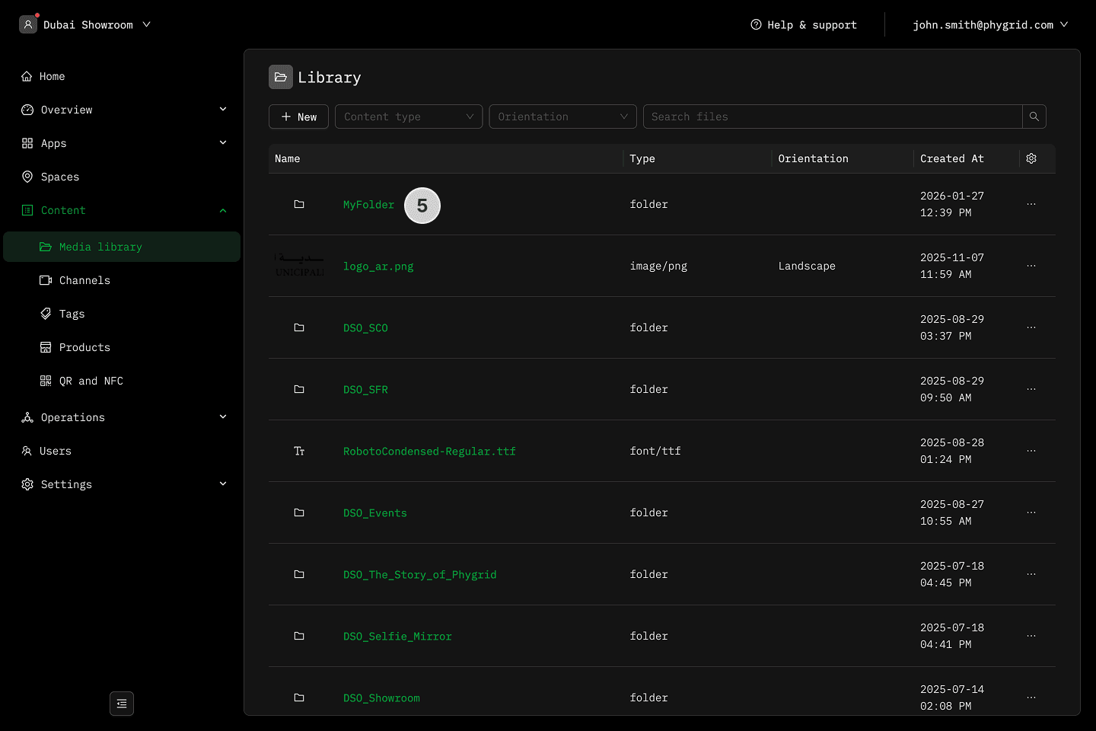Image resolution: width=1096 pixels, height=731 pixels.
Task: Open the three-dot menu for MyFolder row
Action: [1031, 204]
